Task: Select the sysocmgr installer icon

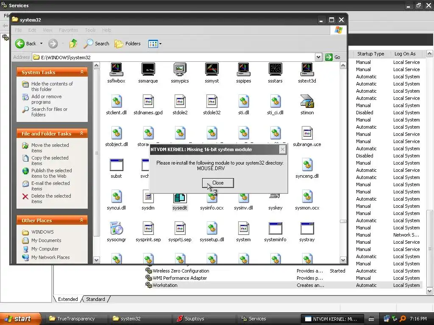Action: (x=116, y=228)
